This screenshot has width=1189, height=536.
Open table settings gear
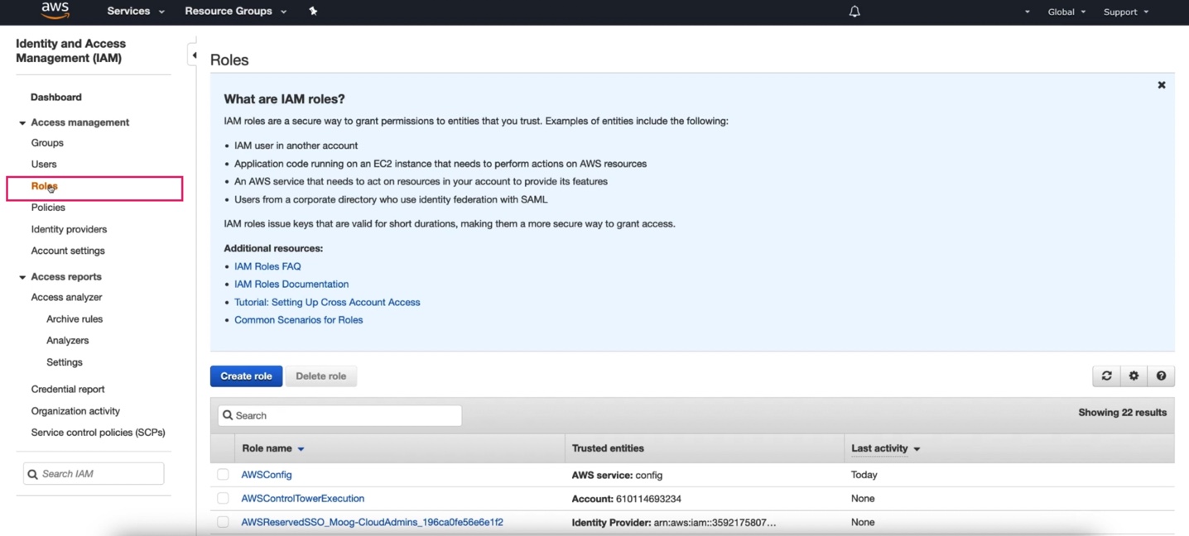click(1134, 376)
